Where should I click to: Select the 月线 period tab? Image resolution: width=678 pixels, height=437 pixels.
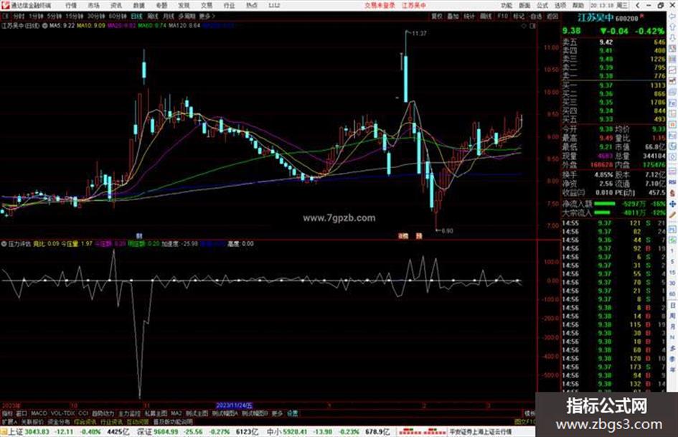coord(168,16)
